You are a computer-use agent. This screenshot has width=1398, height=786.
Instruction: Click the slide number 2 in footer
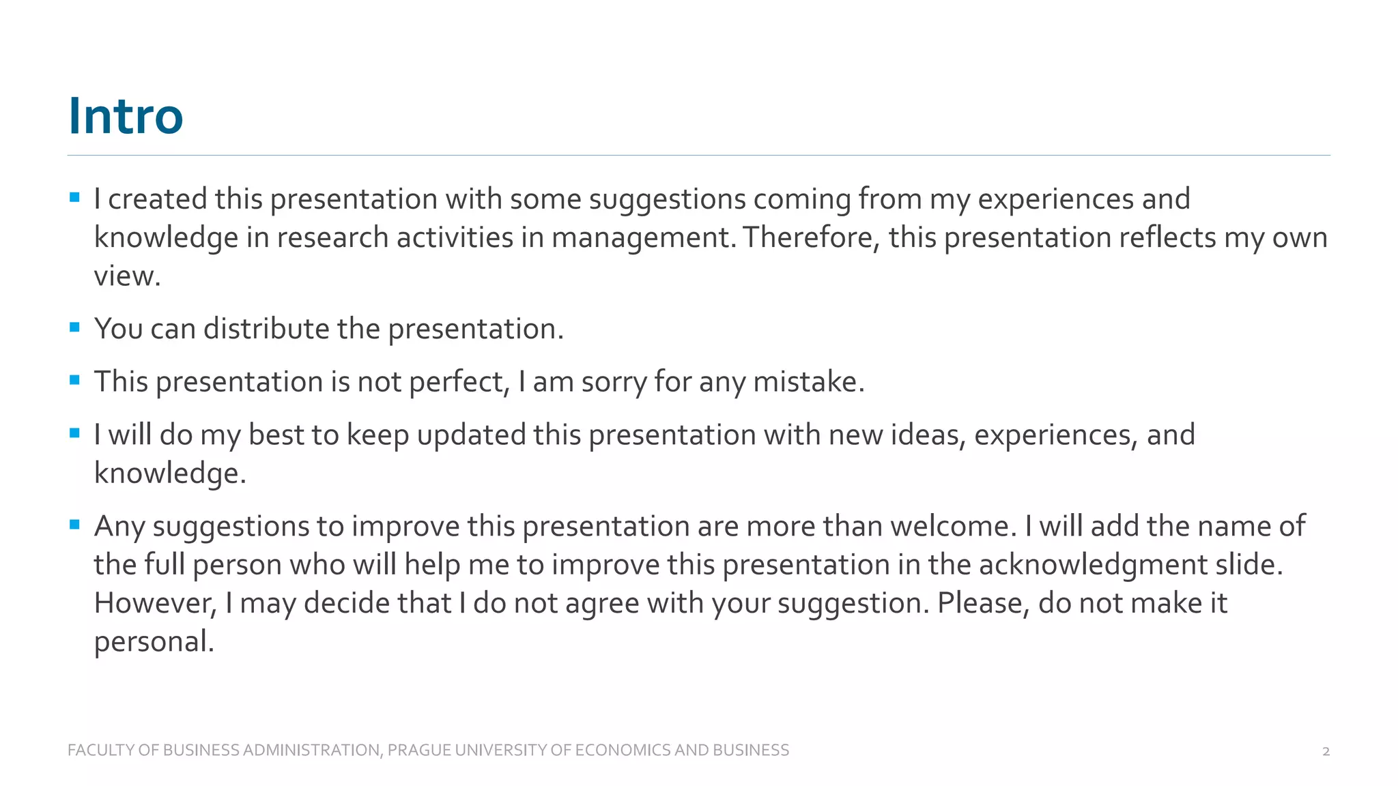point(1326,751)
